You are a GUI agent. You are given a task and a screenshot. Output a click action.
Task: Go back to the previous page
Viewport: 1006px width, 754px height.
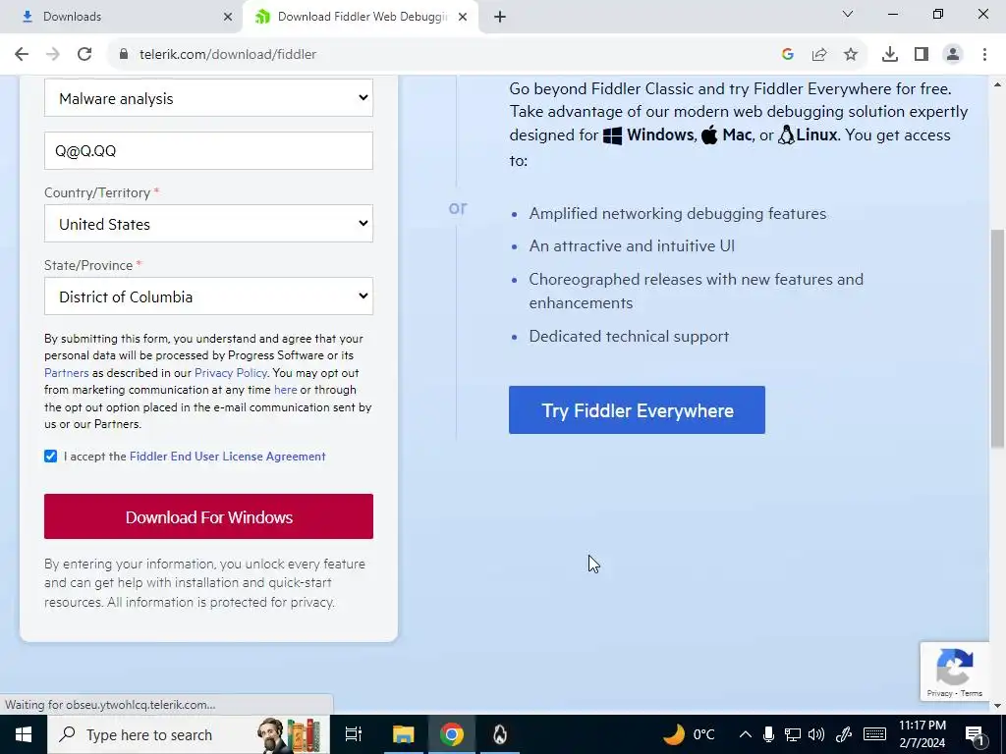coord(22,54)
